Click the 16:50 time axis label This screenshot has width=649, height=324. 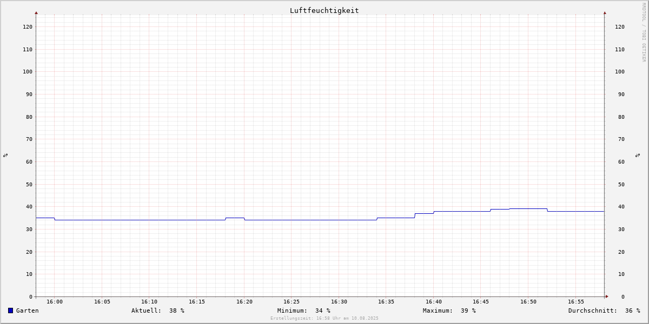tap(528, 302)
